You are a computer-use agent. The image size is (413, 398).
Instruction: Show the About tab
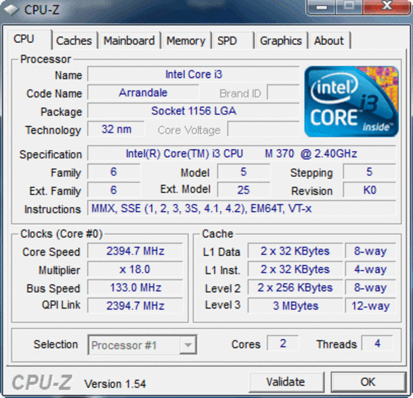point(329,40)
